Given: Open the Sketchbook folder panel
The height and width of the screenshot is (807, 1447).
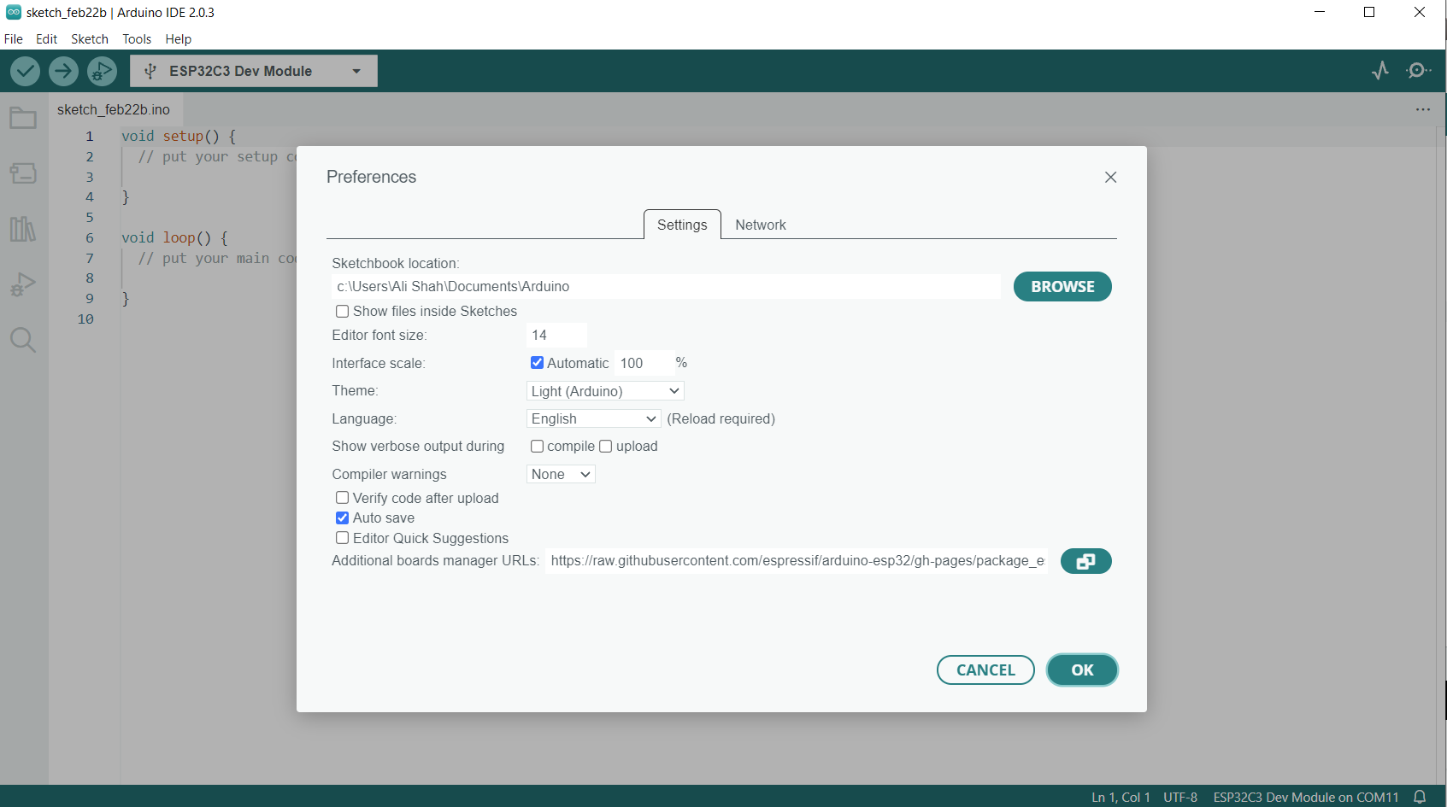Looking at the screenshot, I should (23, 118).
